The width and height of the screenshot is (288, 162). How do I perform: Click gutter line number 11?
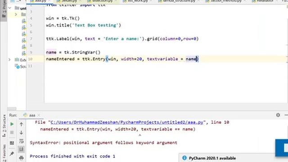point(31,66)
